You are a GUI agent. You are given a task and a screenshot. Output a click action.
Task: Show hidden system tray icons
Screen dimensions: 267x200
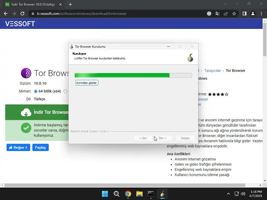pos(228,194)
